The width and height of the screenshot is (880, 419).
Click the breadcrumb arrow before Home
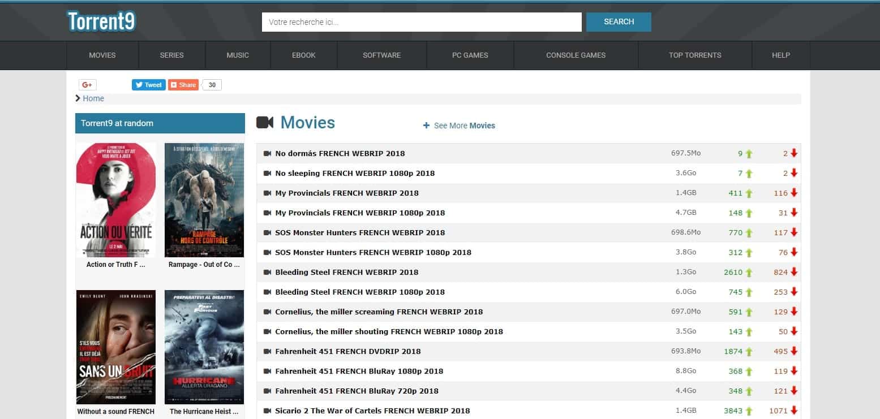pyautogui.click(x=78, y=98)
